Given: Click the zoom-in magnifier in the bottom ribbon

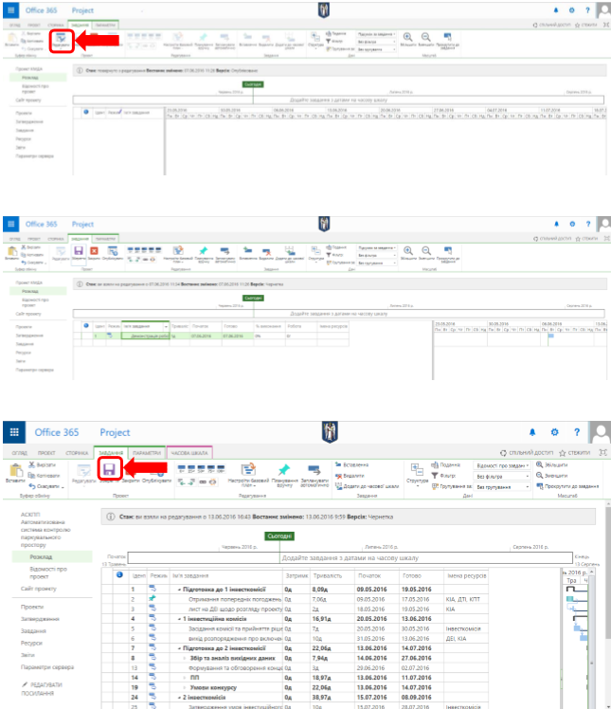Looking at the screenshot, I should tap(538, 464).
